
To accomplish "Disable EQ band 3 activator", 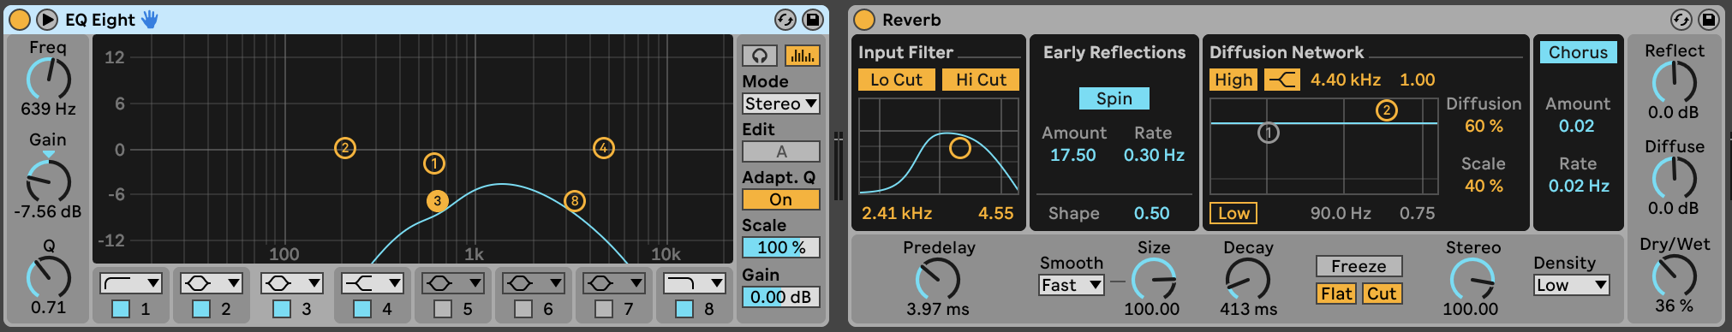I will (x=282, y=309).
